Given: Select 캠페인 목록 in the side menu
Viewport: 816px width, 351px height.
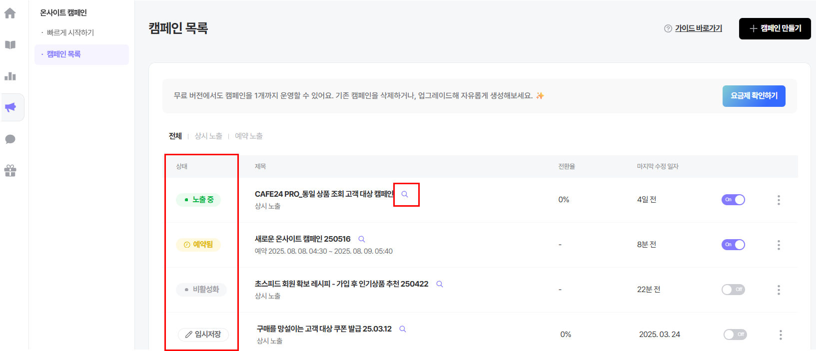Looking at the screenshot, I should point(81,54).
